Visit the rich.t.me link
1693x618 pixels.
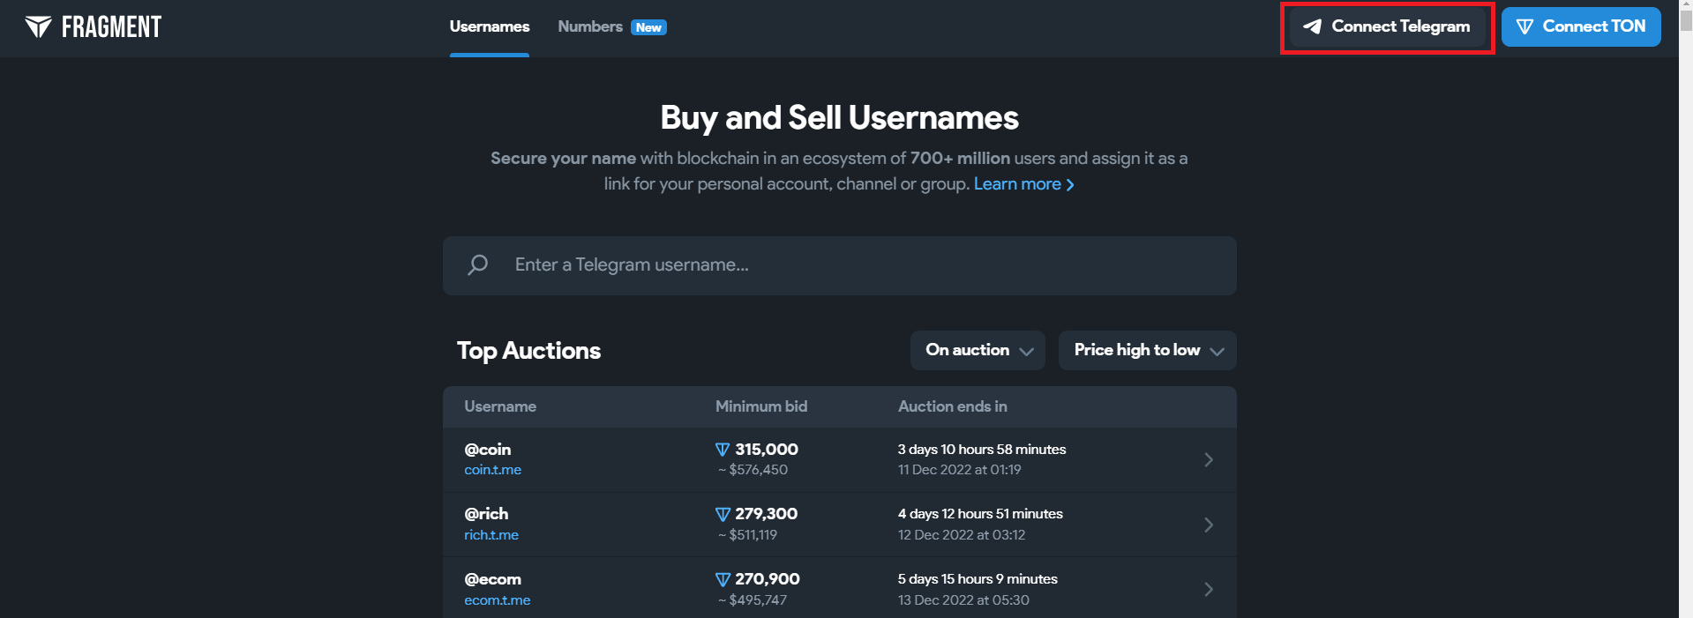(491, 535)
